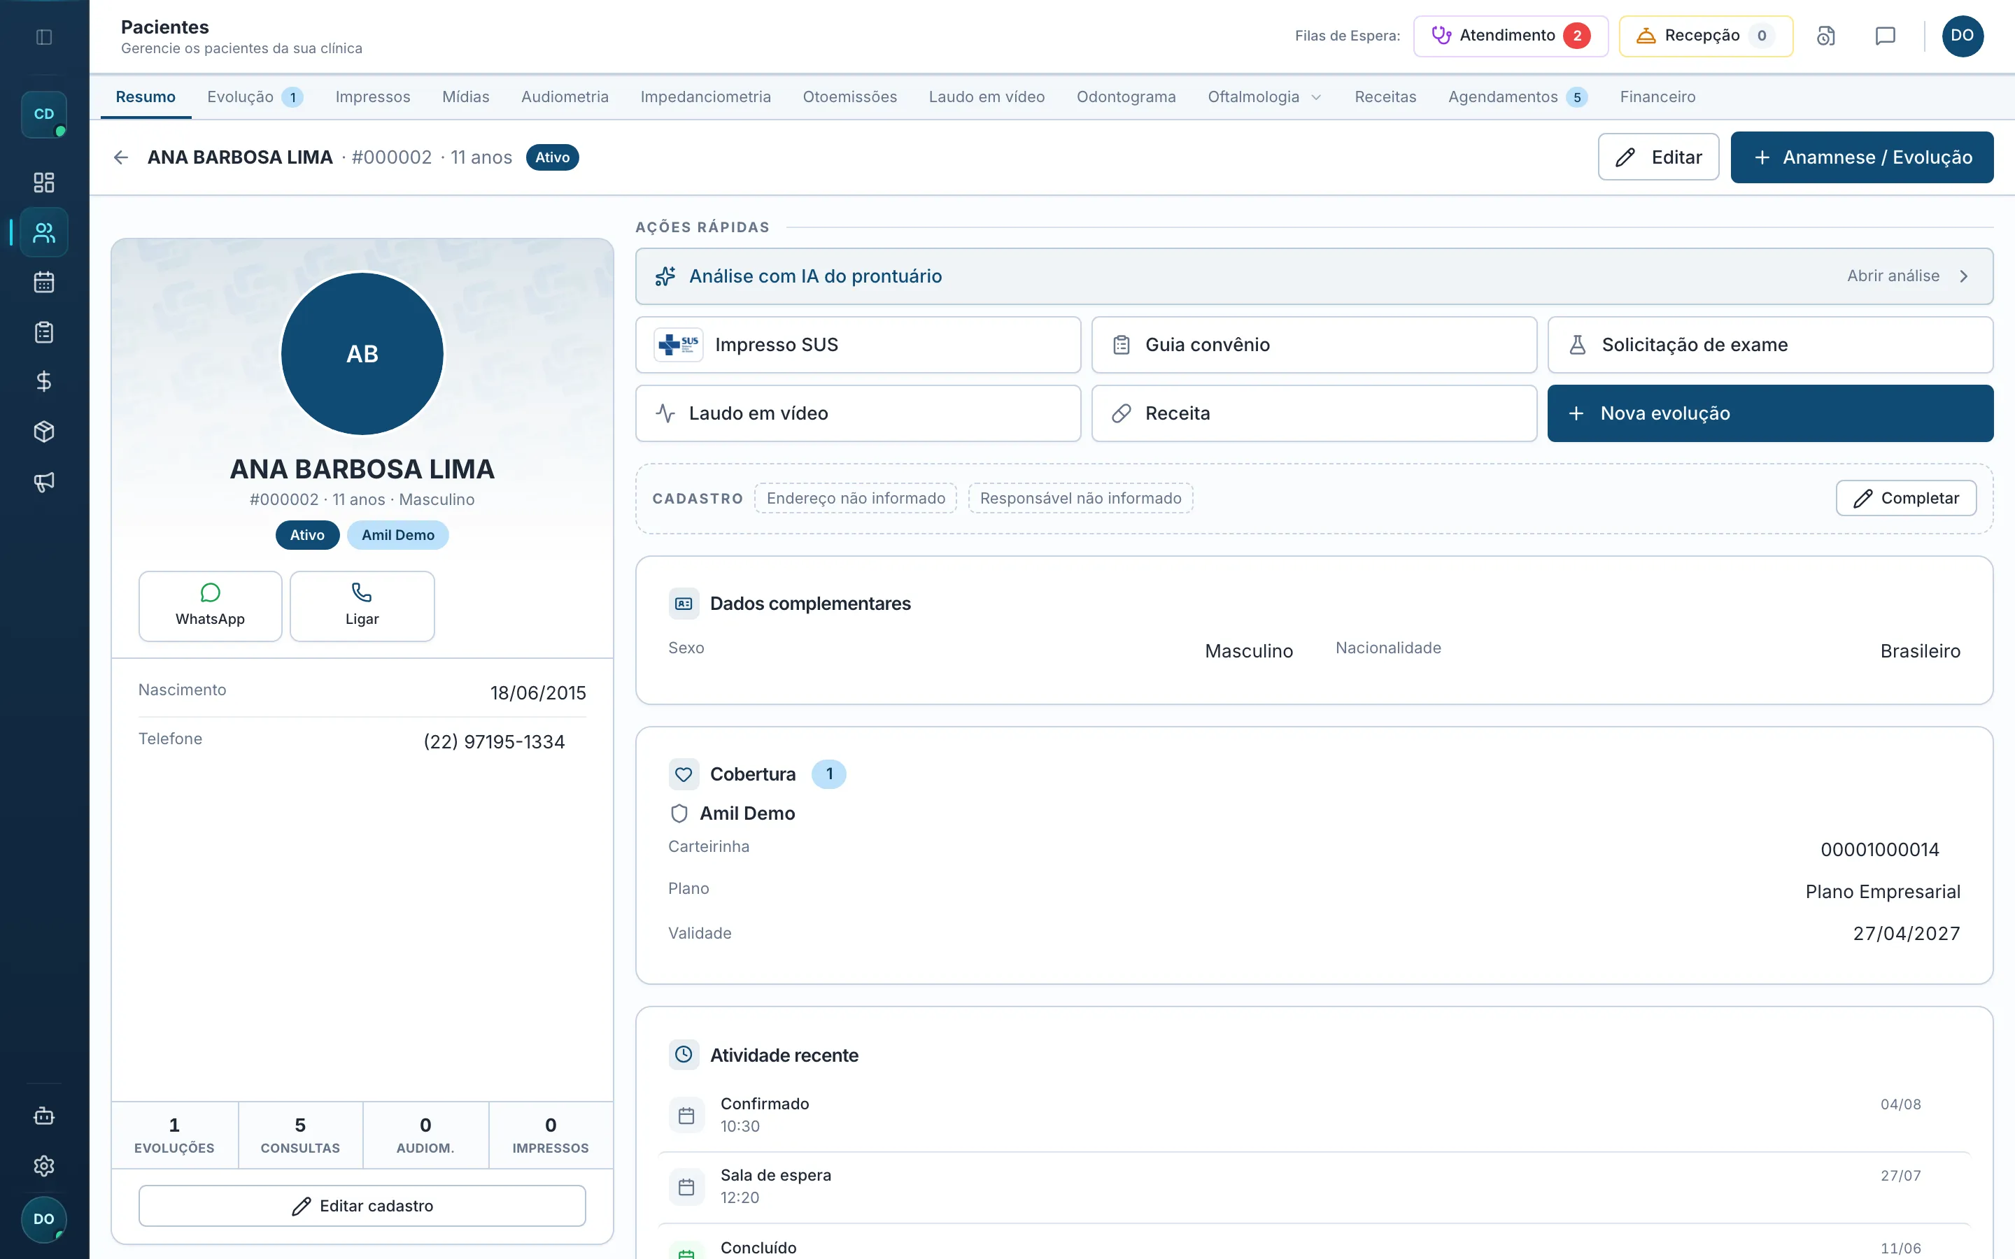Viewport: 2015px width, 1259px height.
Task: Collapse the sidebar panel icon
Action: (44, 36)
